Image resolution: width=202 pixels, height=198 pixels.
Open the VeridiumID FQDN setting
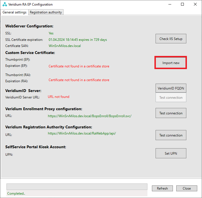pos(171,88)
